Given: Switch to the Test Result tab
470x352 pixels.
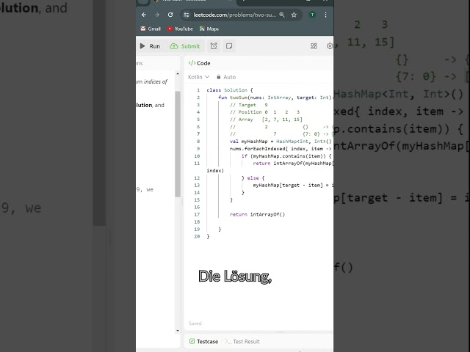Looking at the screenshot, I should 242,342.
